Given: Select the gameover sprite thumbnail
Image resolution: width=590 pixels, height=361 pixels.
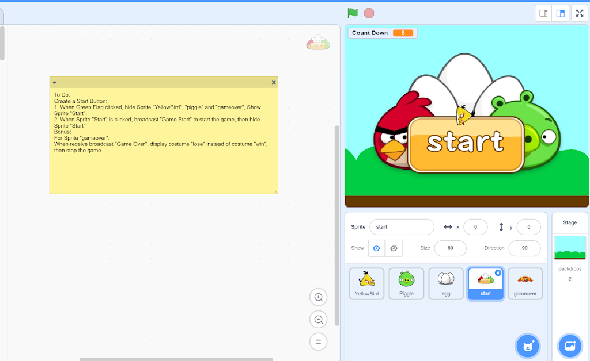Looking at the screenshot, I should click(525, 283).
